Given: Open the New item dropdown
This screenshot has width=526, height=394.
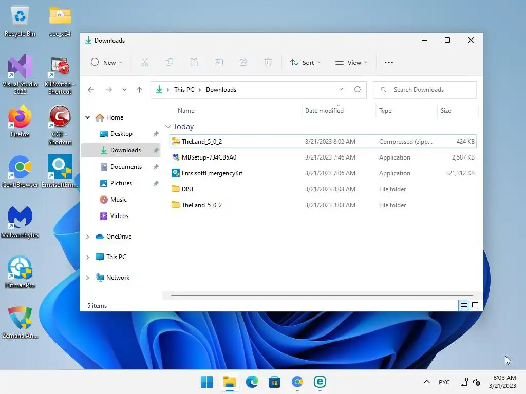Looking at the screenshot, I should pos(107,62).
